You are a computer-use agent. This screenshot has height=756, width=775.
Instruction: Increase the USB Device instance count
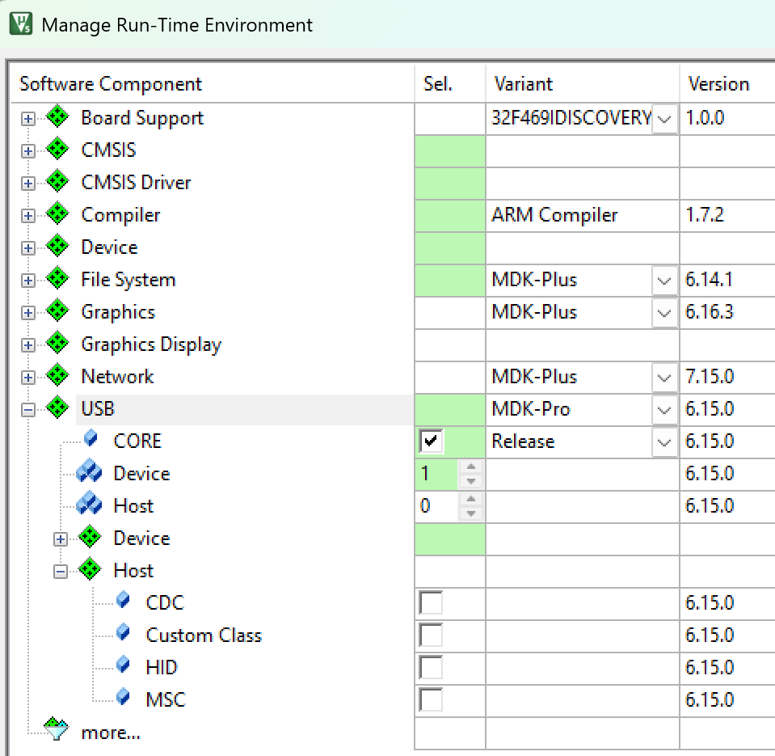[x=471, y=467]
